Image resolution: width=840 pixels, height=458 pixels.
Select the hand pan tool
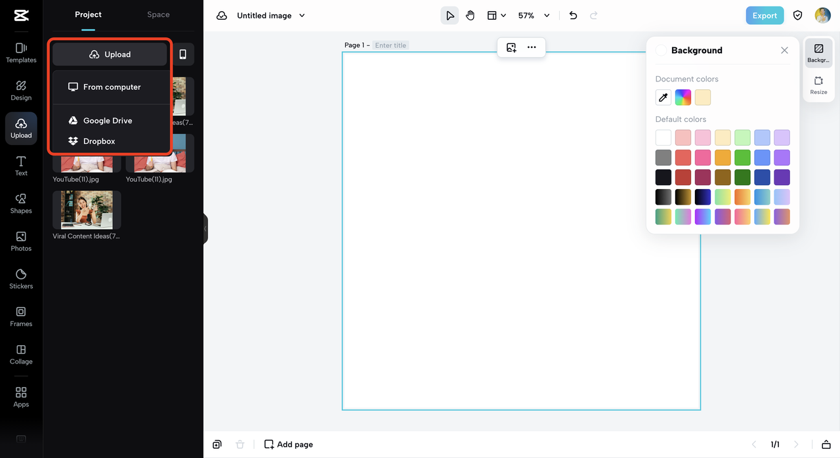click(x=471, y=15)
